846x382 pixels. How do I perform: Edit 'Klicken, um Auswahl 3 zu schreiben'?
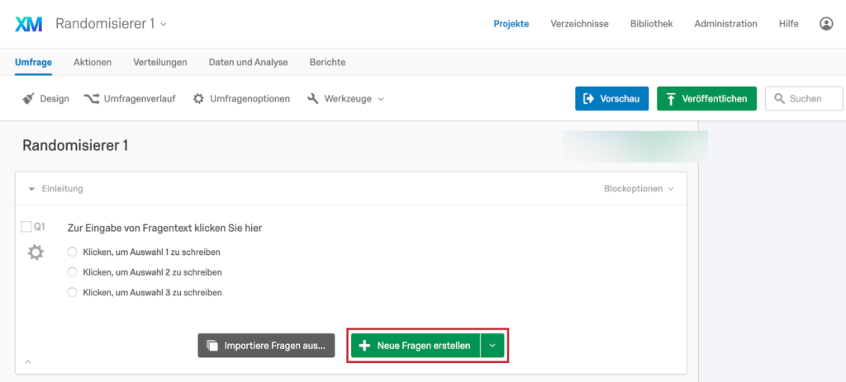152,293
